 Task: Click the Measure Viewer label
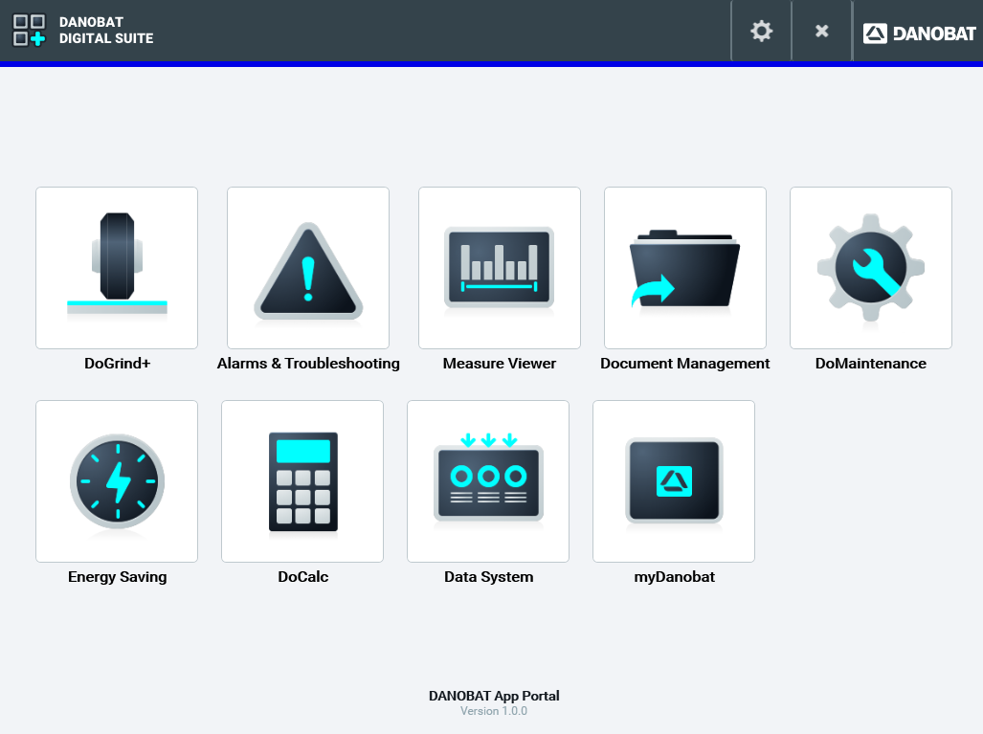[x=500, y=364]
